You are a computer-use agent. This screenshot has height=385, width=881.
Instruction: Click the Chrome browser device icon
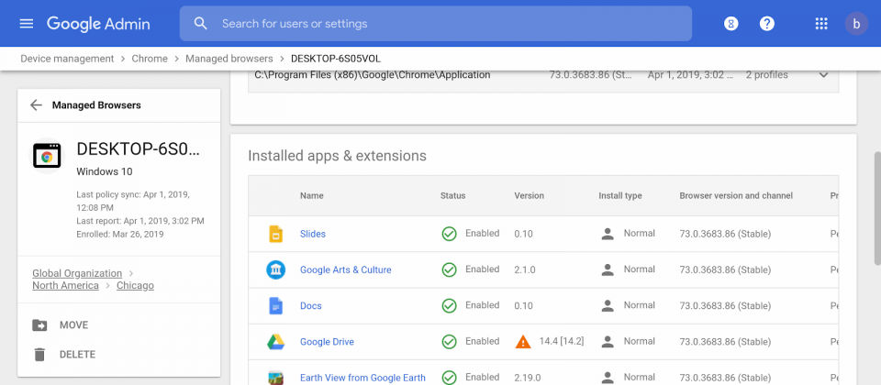click(x=47, y=156)
